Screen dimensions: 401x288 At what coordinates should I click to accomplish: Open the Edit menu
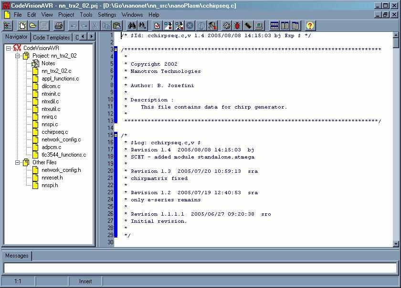pos(32,15)
